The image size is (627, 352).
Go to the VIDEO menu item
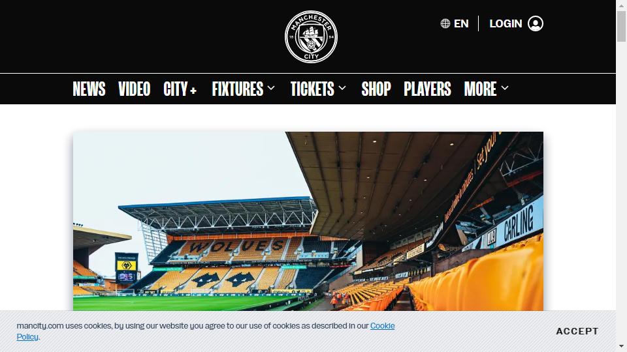click(135, 89)
